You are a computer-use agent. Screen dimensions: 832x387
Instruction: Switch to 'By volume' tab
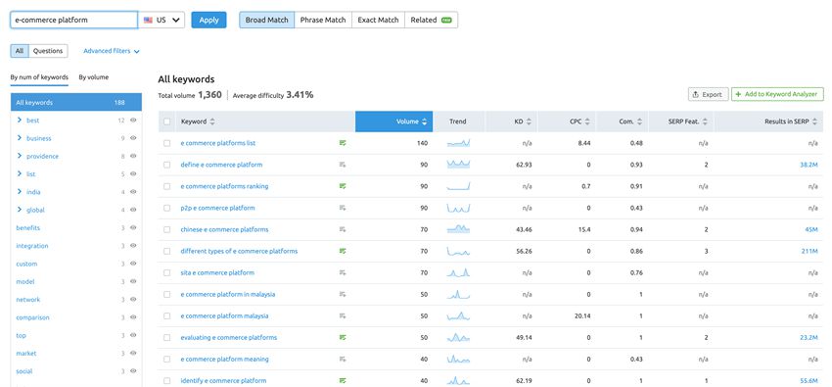(x=94, y=77)
